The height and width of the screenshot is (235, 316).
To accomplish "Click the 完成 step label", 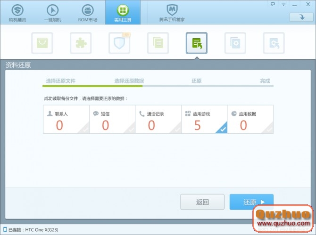I will pos(265,81).
